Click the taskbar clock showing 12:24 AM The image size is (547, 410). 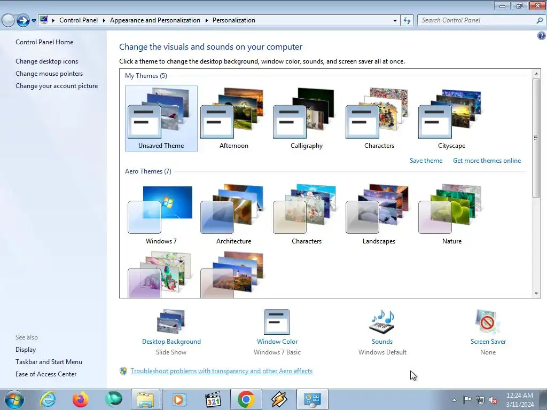pos(520,399)
